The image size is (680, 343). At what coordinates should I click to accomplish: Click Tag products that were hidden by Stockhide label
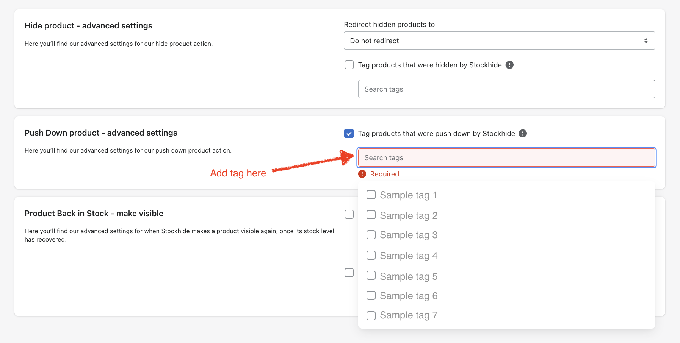click(430, 65)
